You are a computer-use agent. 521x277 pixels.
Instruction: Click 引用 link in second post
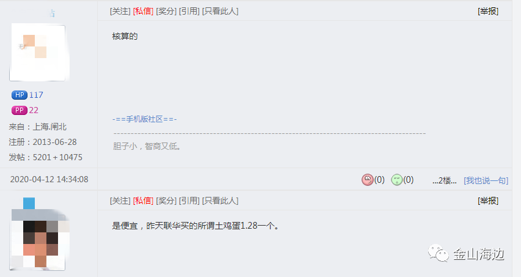coord(189,201)
